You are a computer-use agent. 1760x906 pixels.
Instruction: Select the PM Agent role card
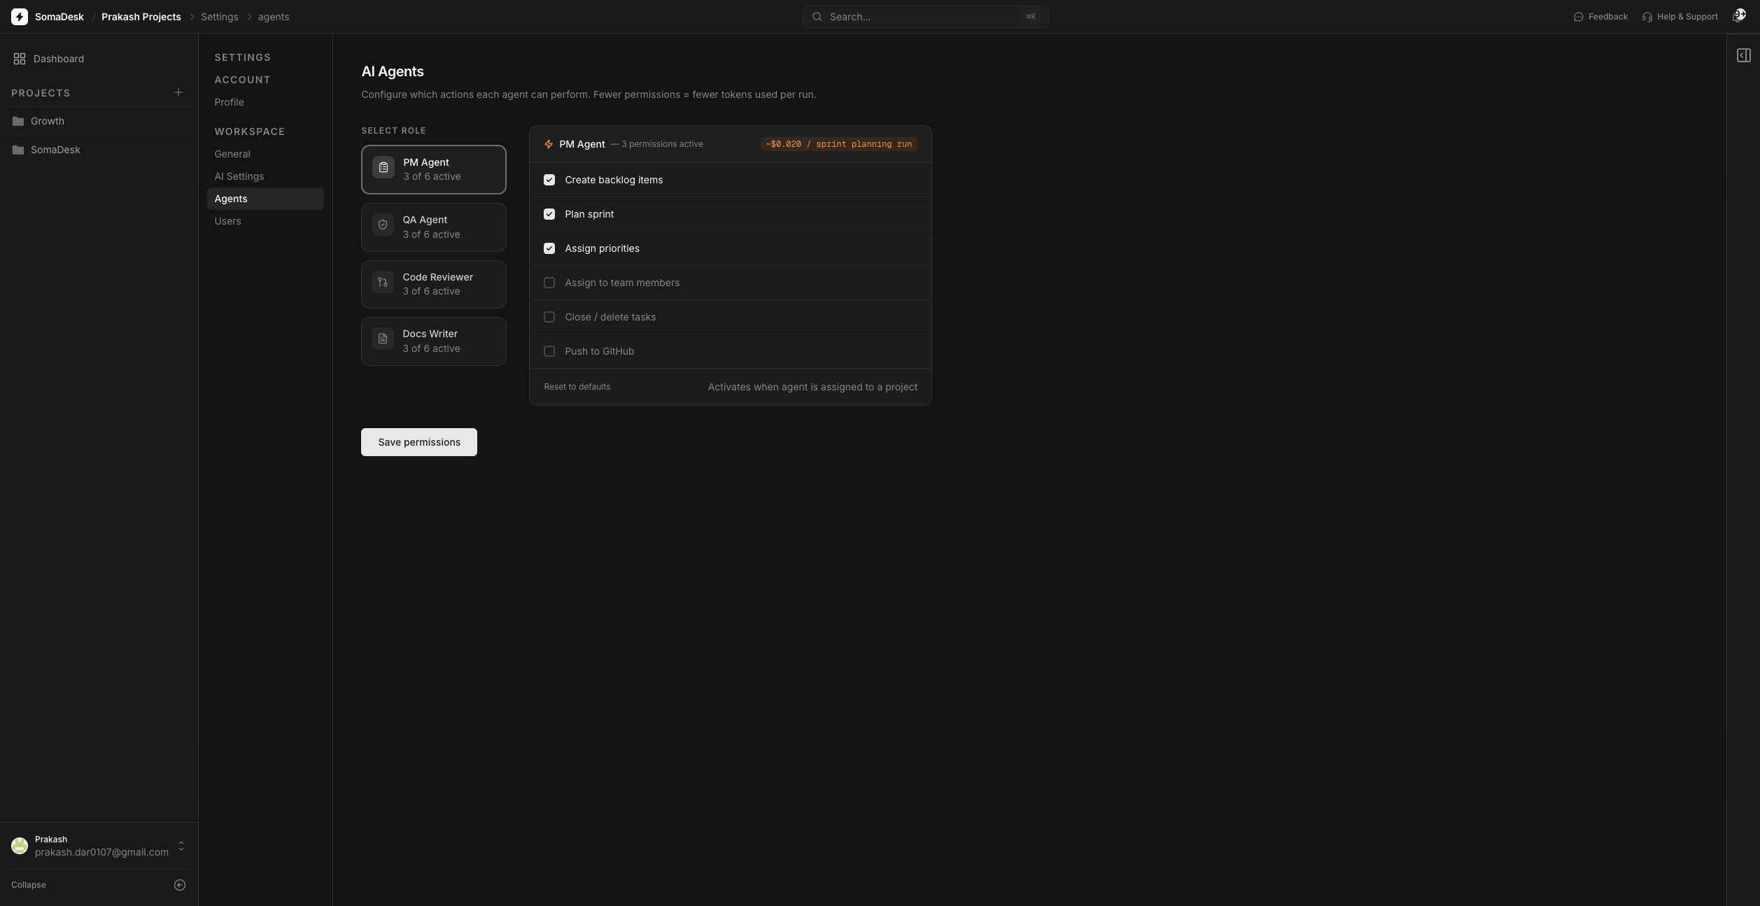click(434, 169)
